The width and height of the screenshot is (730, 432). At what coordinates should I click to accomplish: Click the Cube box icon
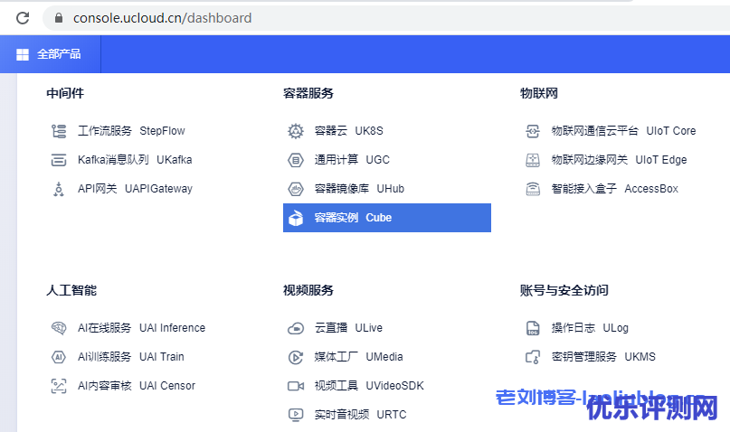coord(296,218)
